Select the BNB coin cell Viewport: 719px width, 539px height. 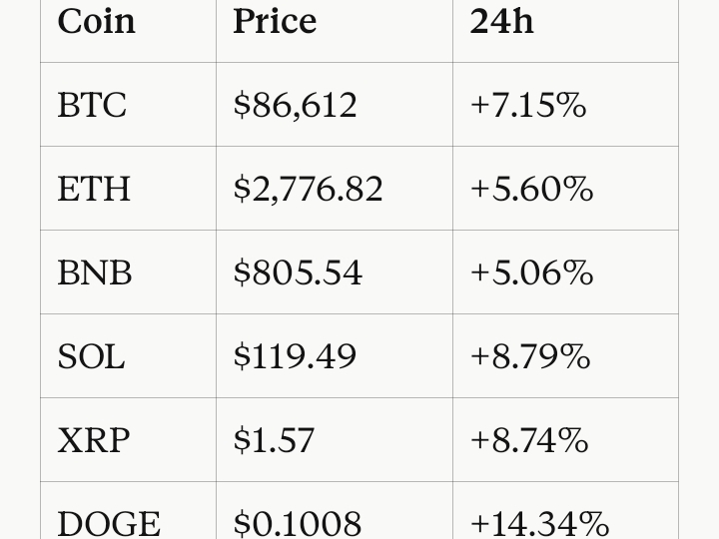pyautogui.click(x=129, y=272)
